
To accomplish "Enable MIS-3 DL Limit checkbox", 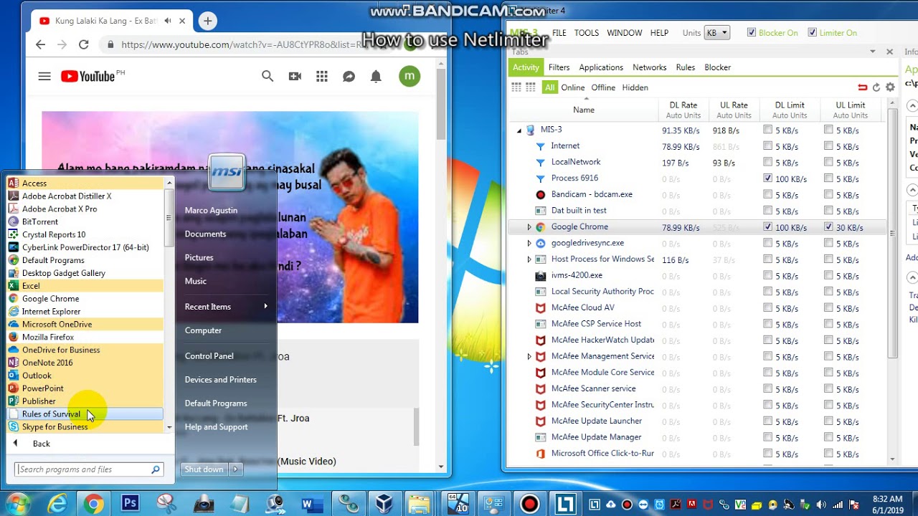I will [x=768, y=130].
